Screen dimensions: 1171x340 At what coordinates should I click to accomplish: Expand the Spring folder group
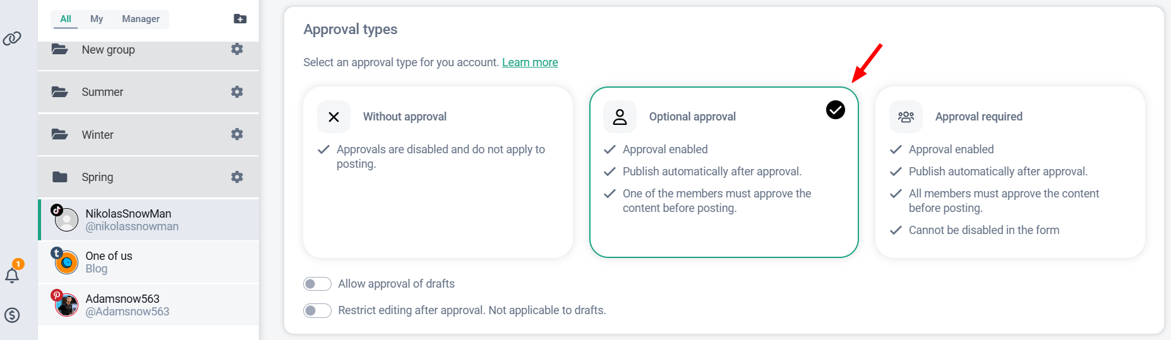pos(97,177)
